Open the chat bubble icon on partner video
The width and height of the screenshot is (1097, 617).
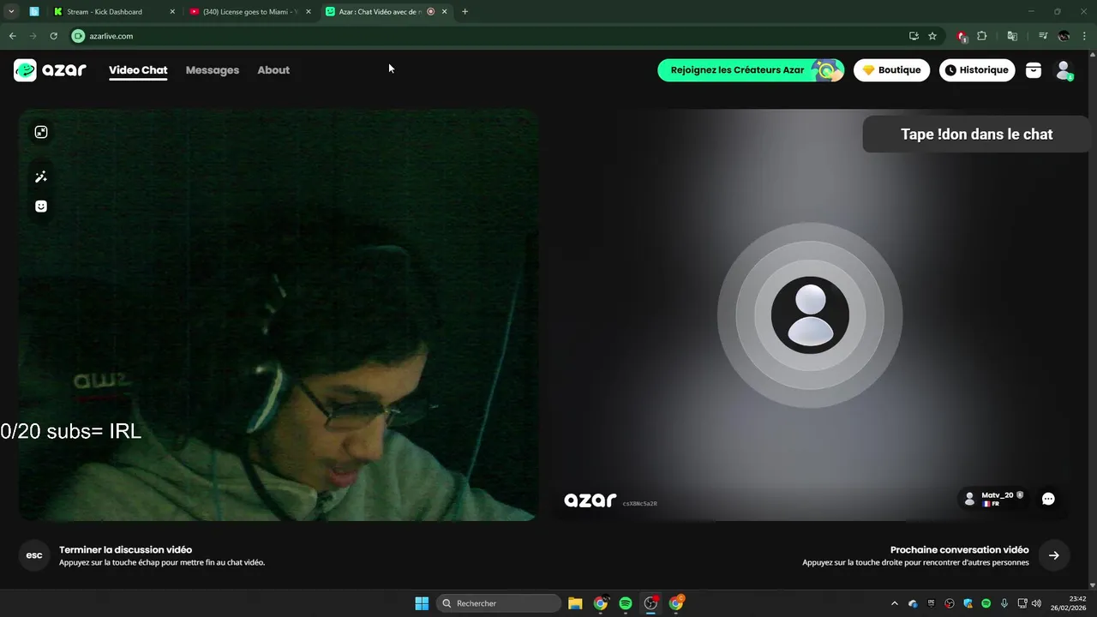pyautogui.click(x=1048, y=499)
